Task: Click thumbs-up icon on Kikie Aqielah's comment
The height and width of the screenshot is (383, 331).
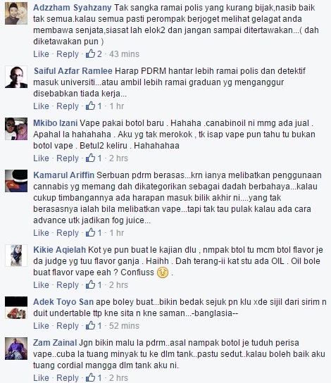Action: tap(90, 284)
